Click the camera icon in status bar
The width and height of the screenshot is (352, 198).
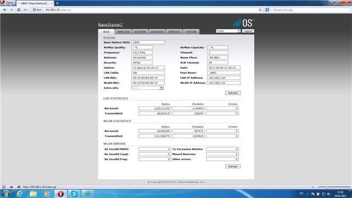tap(19, 187)
